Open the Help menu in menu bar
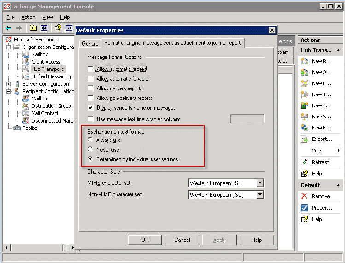This screenshot has height=263, width=345. [x=64, y=17]
